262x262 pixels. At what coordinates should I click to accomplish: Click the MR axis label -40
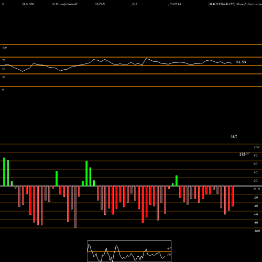point(256,206)
